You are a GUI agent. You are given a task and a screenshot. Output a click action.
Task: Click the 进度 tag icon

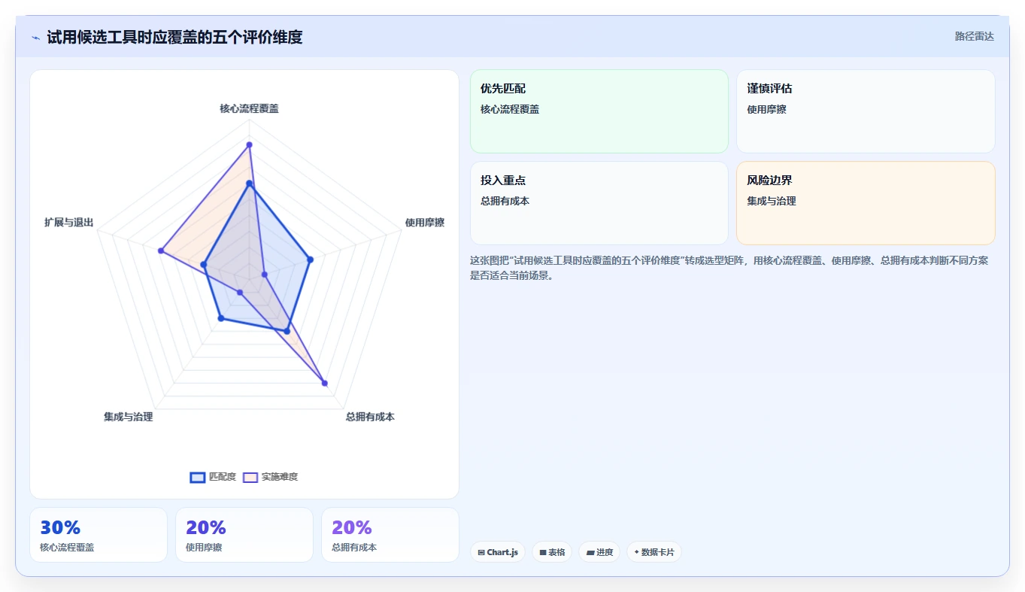point(590,552)
